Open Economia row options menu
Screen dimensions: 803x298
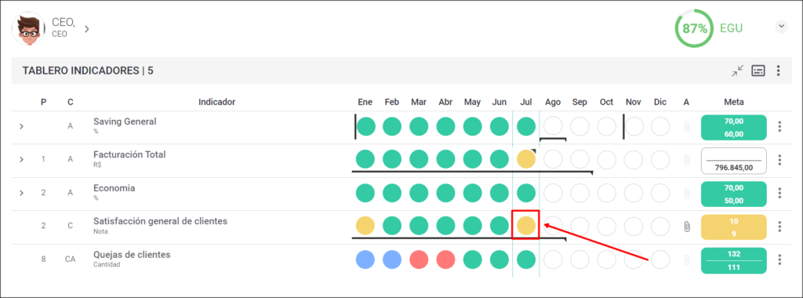click(779, 193)
